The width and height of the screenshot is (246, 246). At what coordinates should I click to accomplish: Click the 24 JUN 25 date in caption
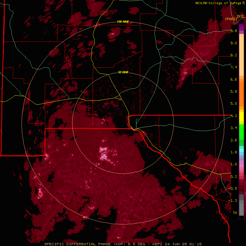tap(176, 244)
